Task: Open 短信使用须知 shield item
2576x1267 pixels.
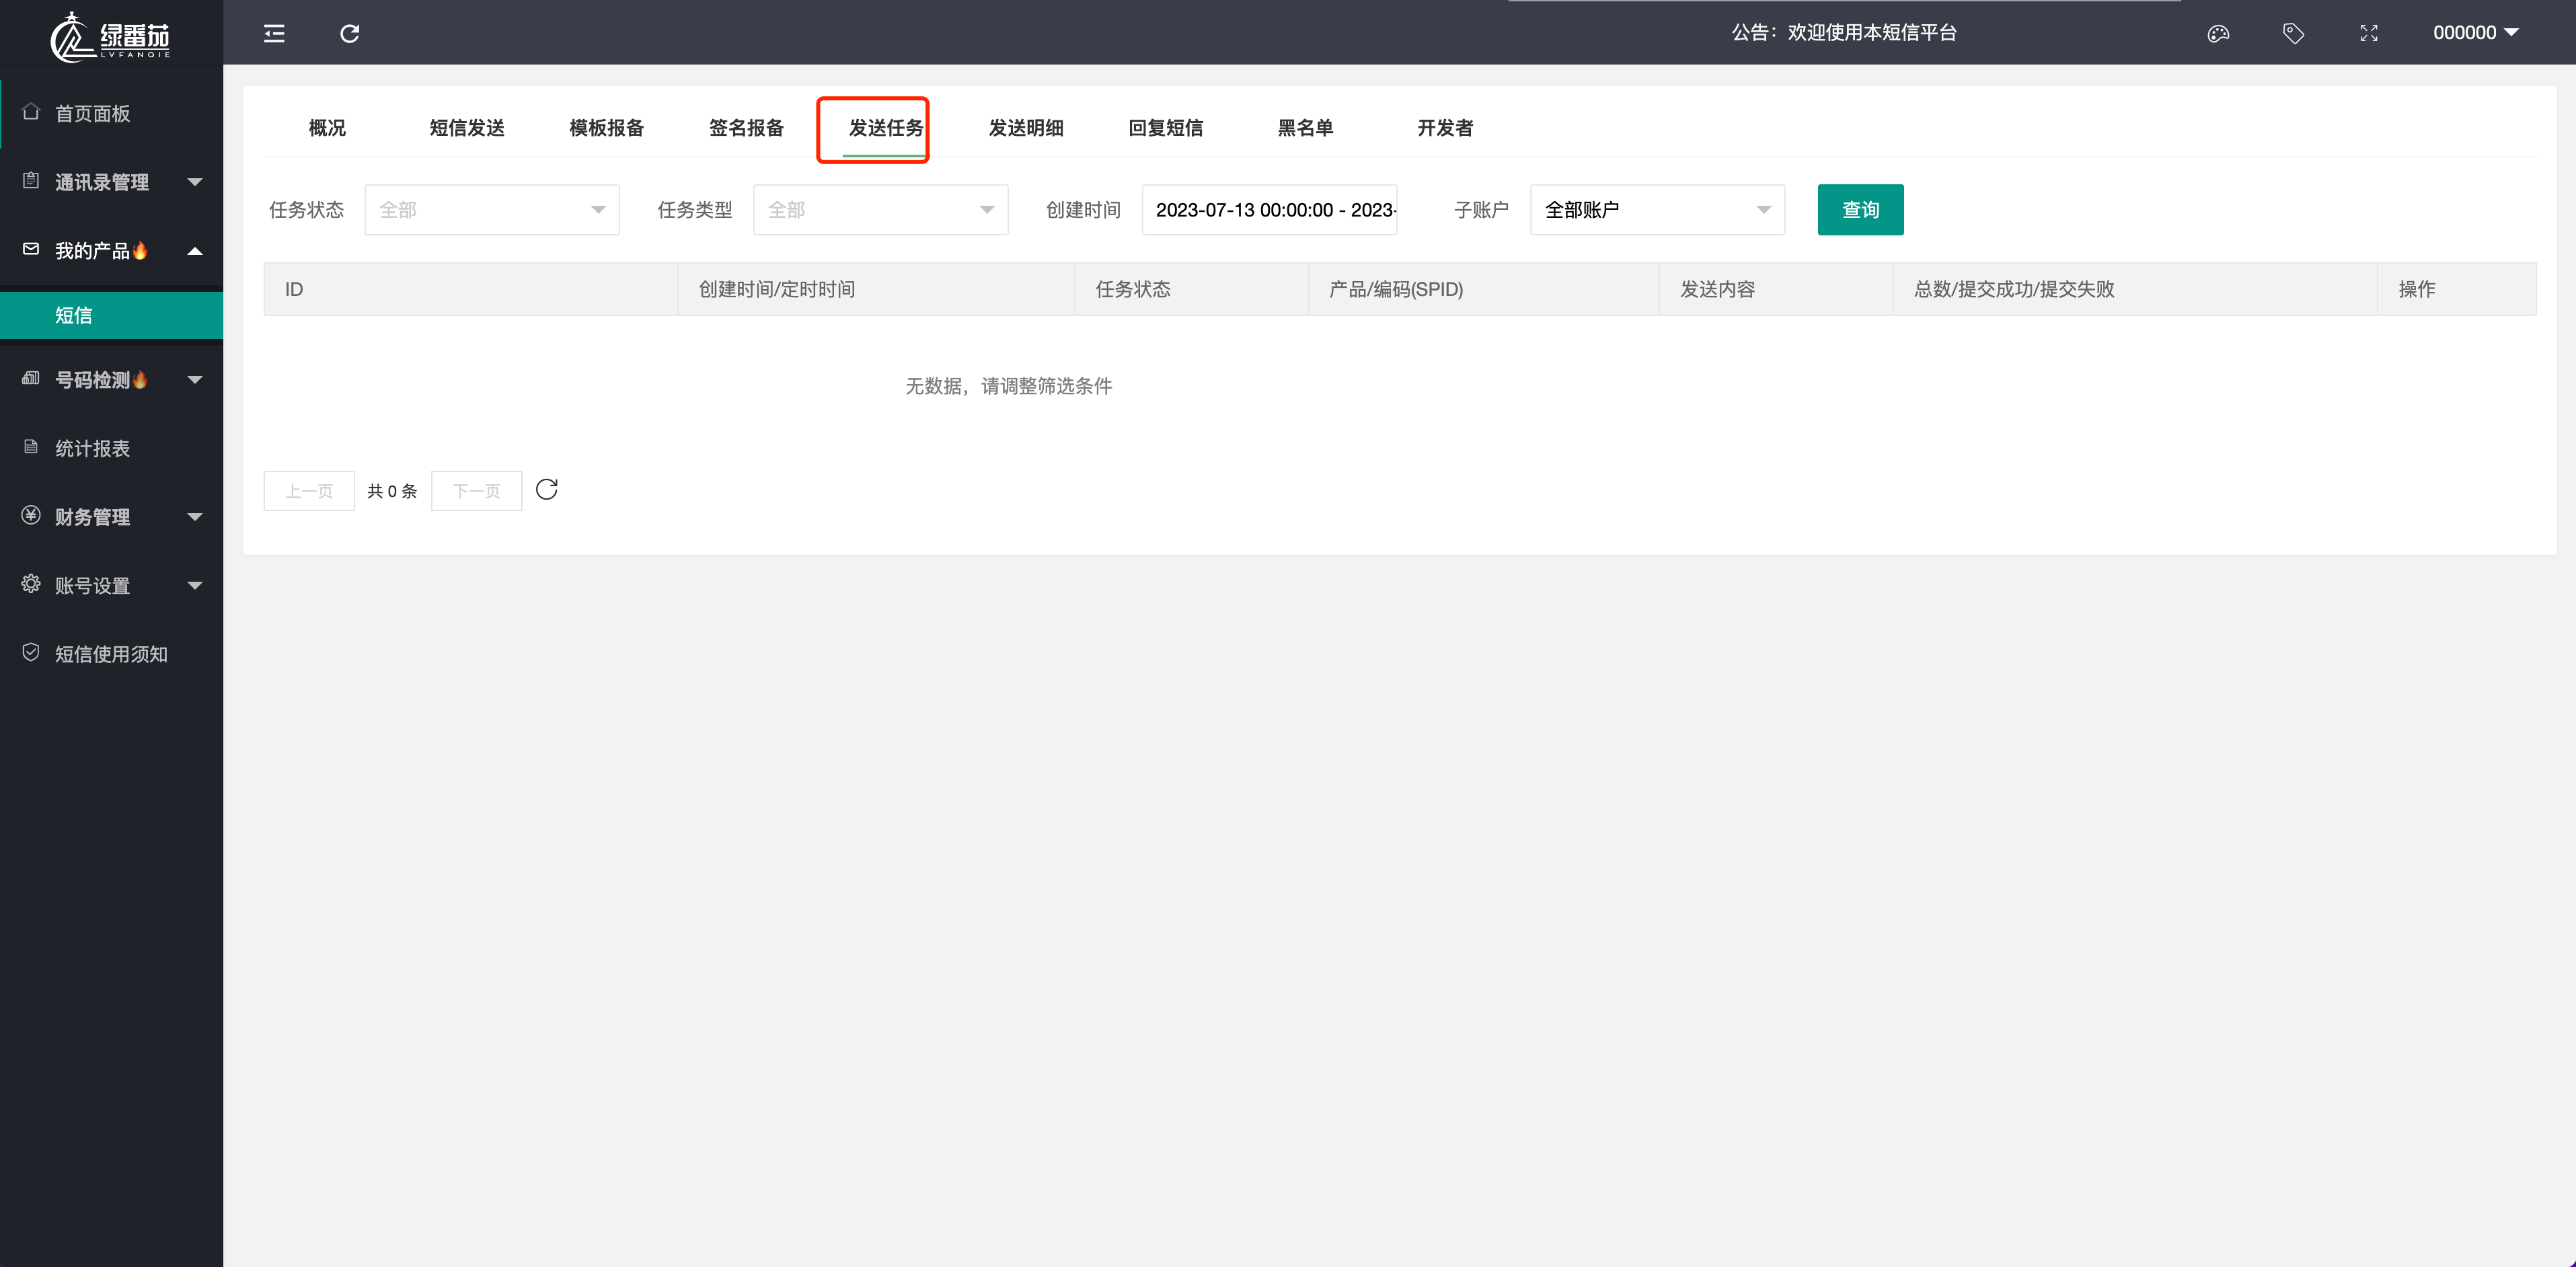Action: (x=110, y=653)
